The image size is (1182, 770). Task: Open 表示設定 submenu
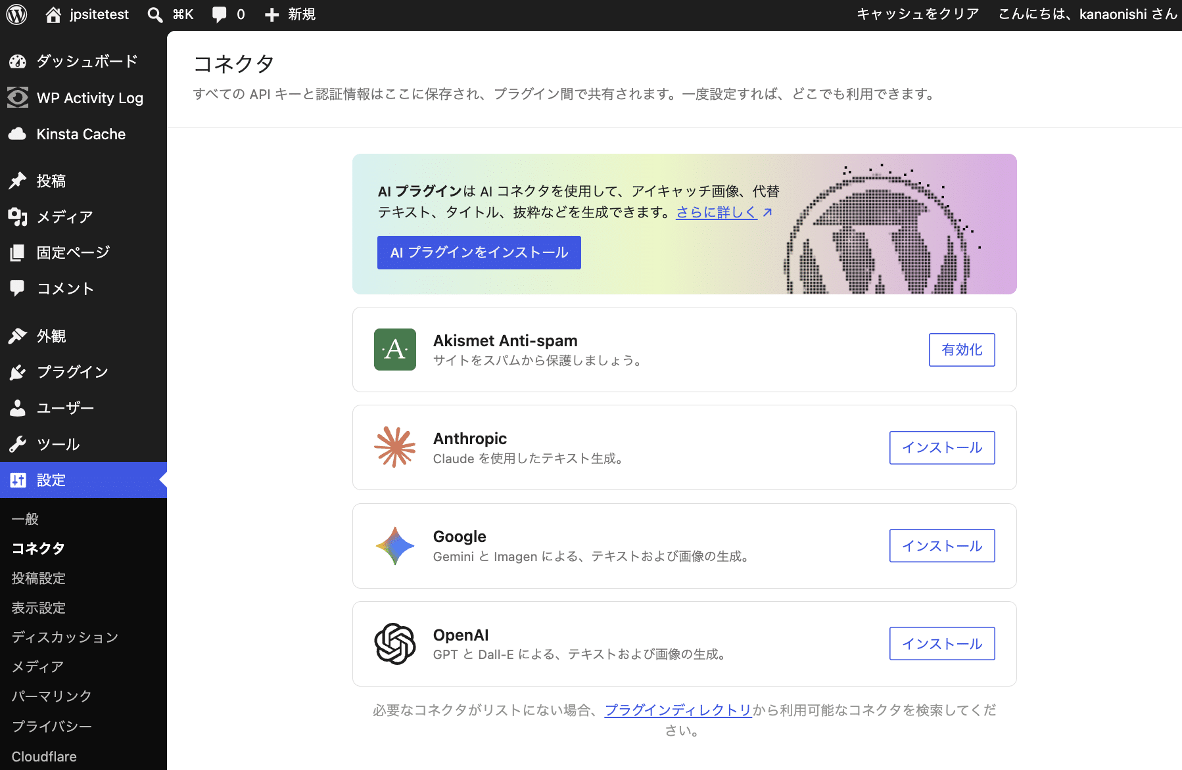39,608
